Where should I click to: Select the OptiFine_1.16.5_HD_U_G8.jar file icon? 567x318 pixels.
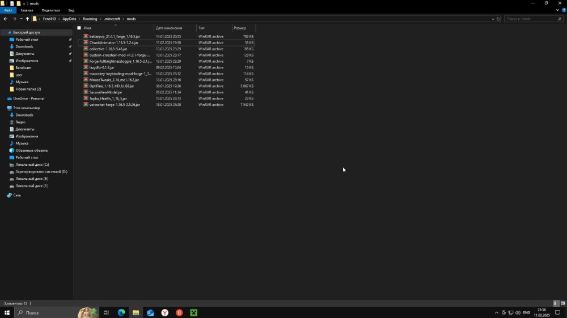coord(86,86)
